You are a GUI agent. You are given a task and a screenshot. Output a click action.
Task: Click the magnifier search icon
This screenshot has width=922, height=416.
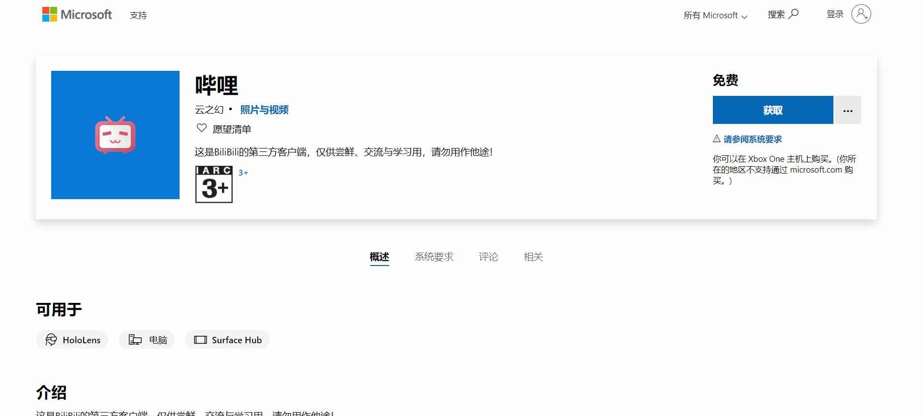[793, 14]
